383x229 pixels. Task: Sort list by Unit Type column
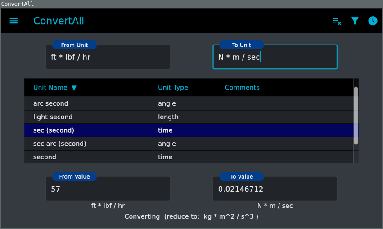(173, 88)
